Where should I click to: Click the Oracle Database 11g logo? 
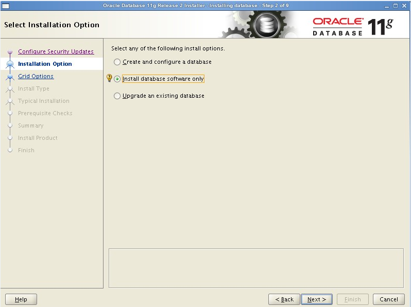click(x=353, y=26)
